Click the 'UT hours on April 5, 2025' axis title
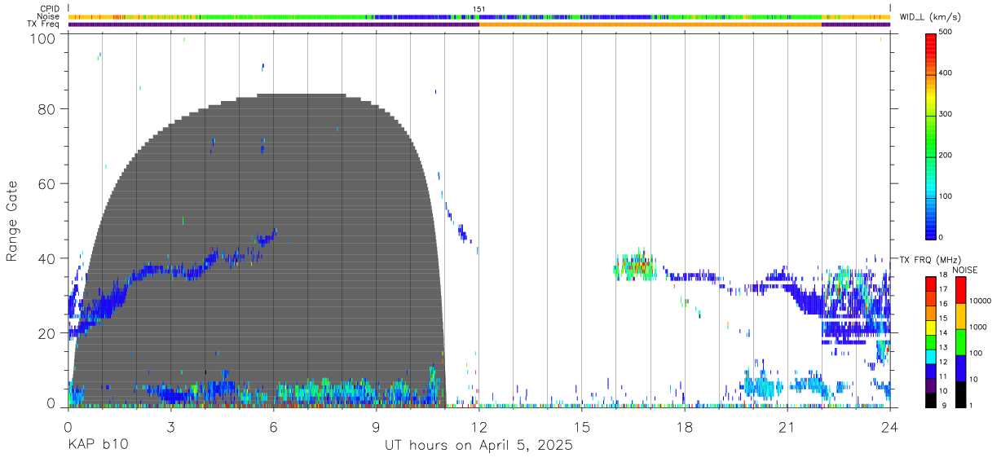1001x462 pixels. pos(478,446)
